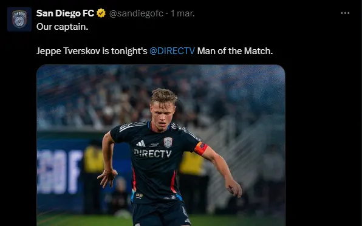Select the name Jeppe Tverskov in the tweet
Screen dimensions: 362x226
(68, 51)
